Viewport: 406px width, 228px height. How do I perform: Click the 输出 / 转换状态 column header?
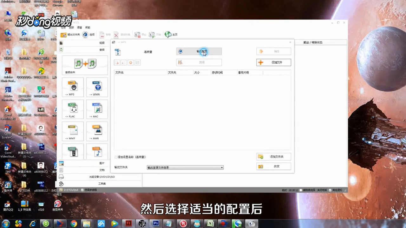click(x=313, y=42)
